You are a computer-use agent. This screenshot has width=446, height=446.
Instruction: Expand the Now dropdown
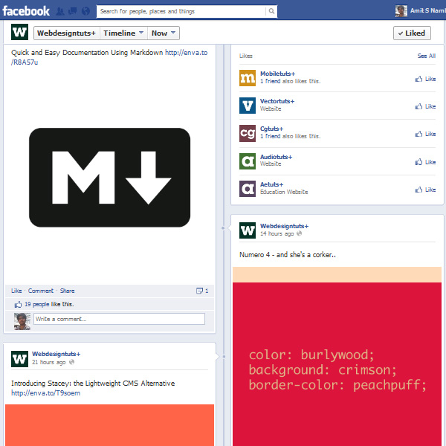coord(163,33)
